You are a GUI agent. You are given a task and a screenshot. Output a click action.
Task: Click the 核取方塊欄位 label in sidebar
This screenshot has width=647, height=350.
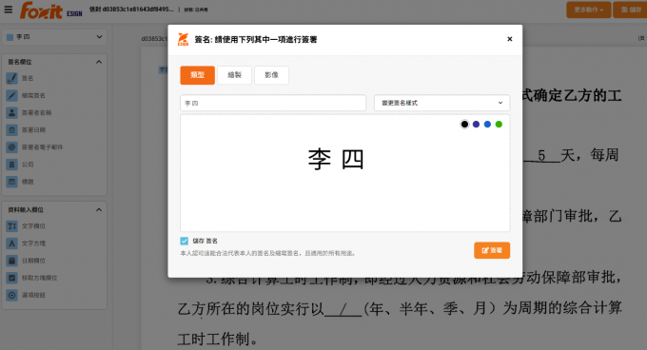pyautogui.click(x=39, y=278)
